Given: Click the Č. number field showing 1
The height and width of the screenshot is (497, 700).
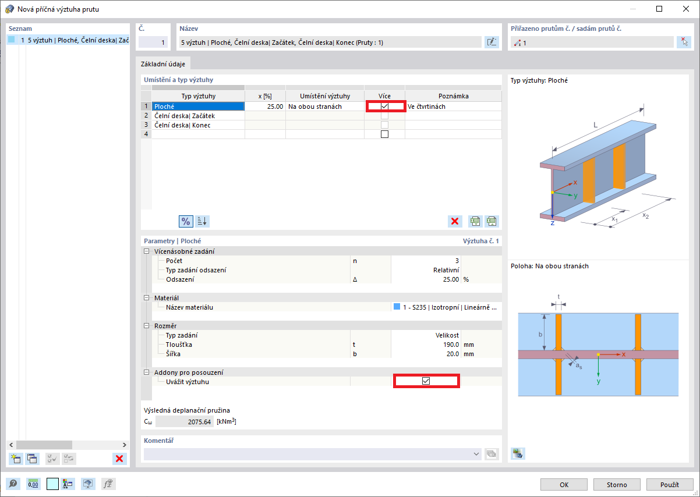Looking at the screenshot, I should click(x=153, y=42).
